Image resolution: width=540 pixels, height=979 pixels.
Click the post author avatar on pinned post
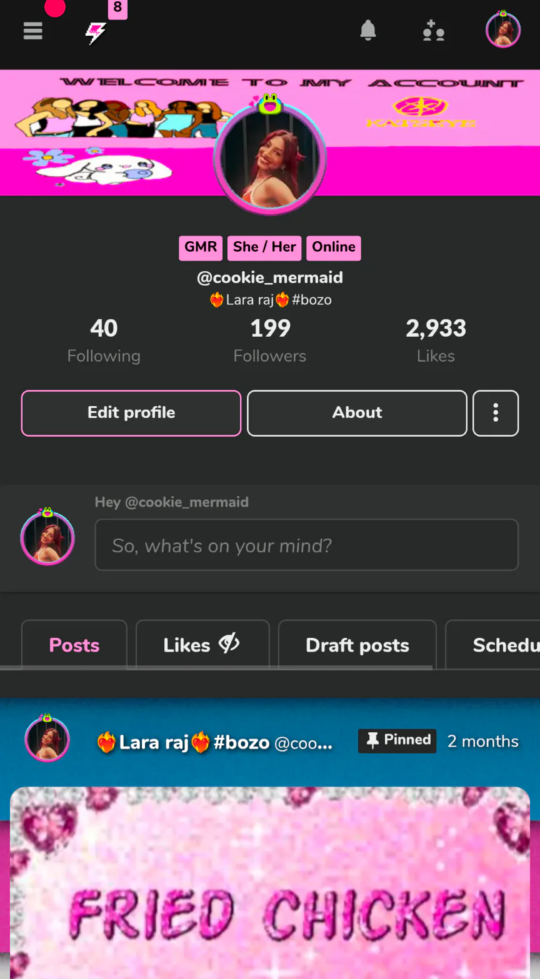coord(47,740)
